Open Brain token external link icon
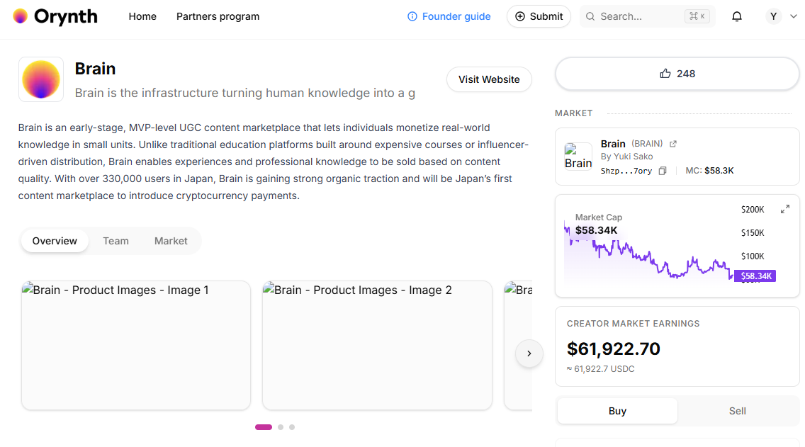 click(x=673, y=144)
